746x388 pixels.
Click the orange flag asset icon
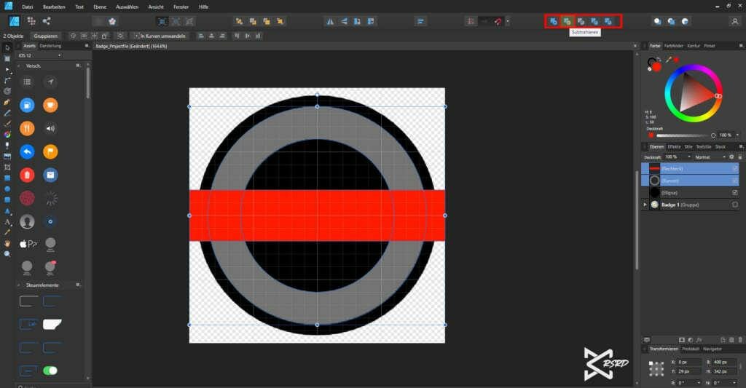pos(50,151)
